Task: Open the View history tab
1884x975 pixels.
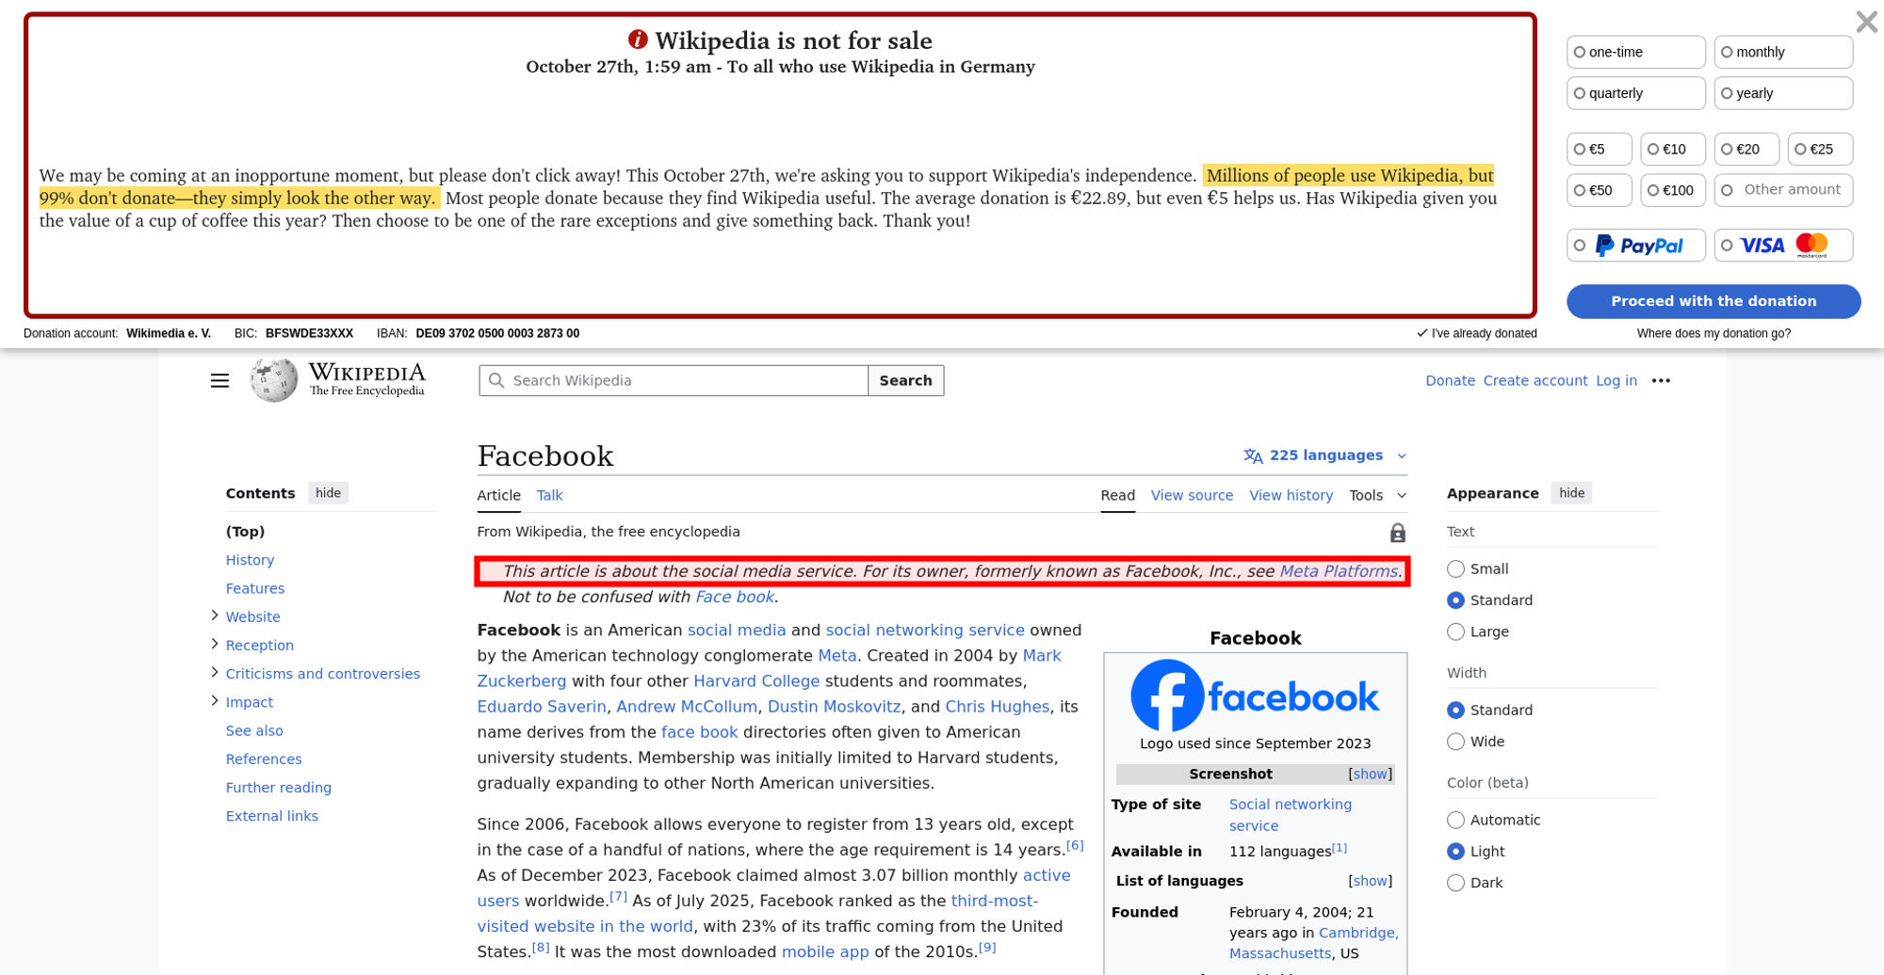Action: click(1291, 495)
